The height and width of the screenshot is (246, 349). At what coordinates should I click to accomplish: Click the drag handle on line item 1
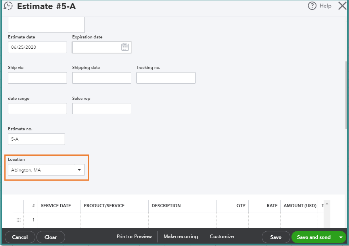pyautogui.click(x=19, y=220)
